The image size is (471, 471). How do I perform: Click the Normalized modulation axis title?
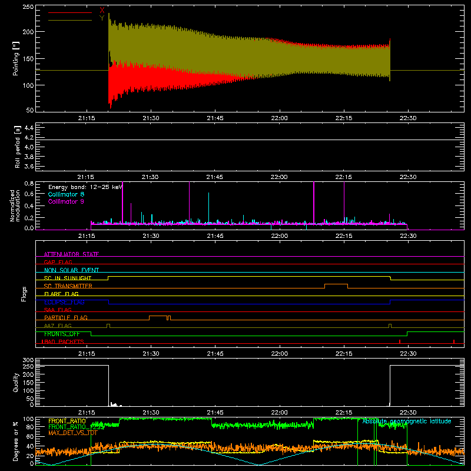15,205
